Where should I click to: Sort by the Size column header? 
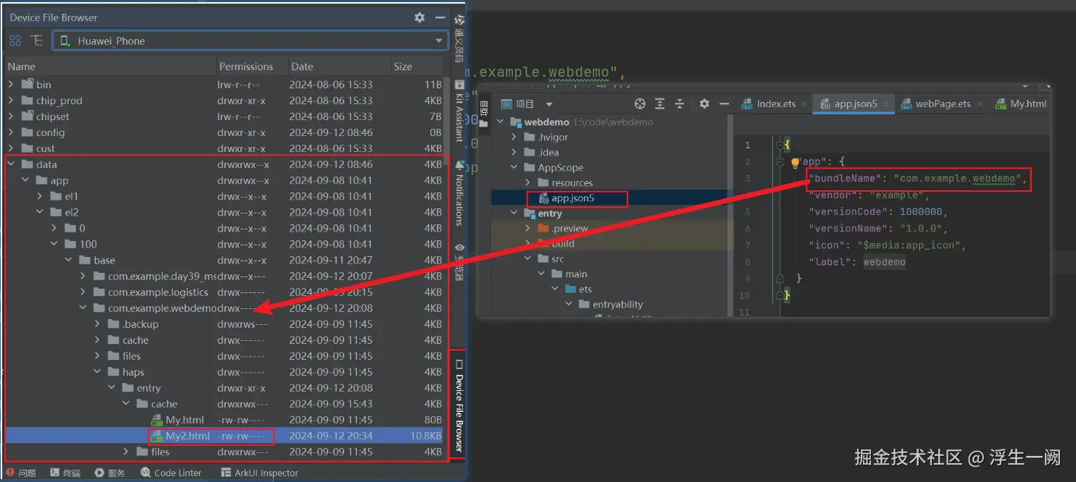coord(419,67)
